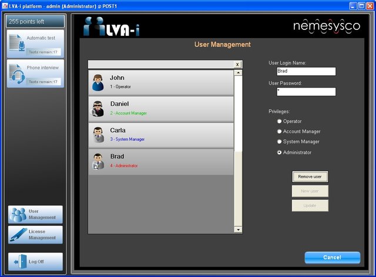376x277 pixels.
Task: Open User Management from the sidebar
Action: [x=35, y=214]
